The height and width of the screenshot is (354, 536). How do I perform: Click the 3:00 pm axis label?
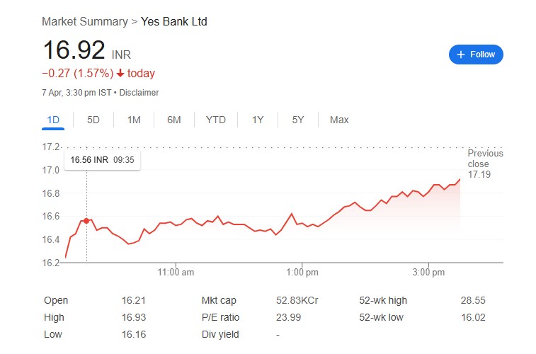[428, 273]
